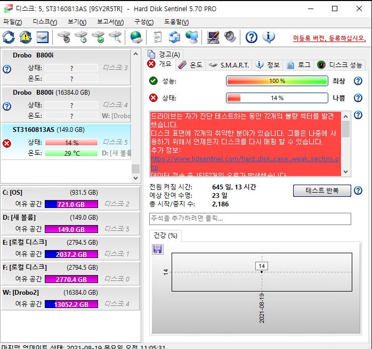Click the speaker sound toolbar icon
The height and width of the screenshot is (349, 372).
click(x=230, y=37)
